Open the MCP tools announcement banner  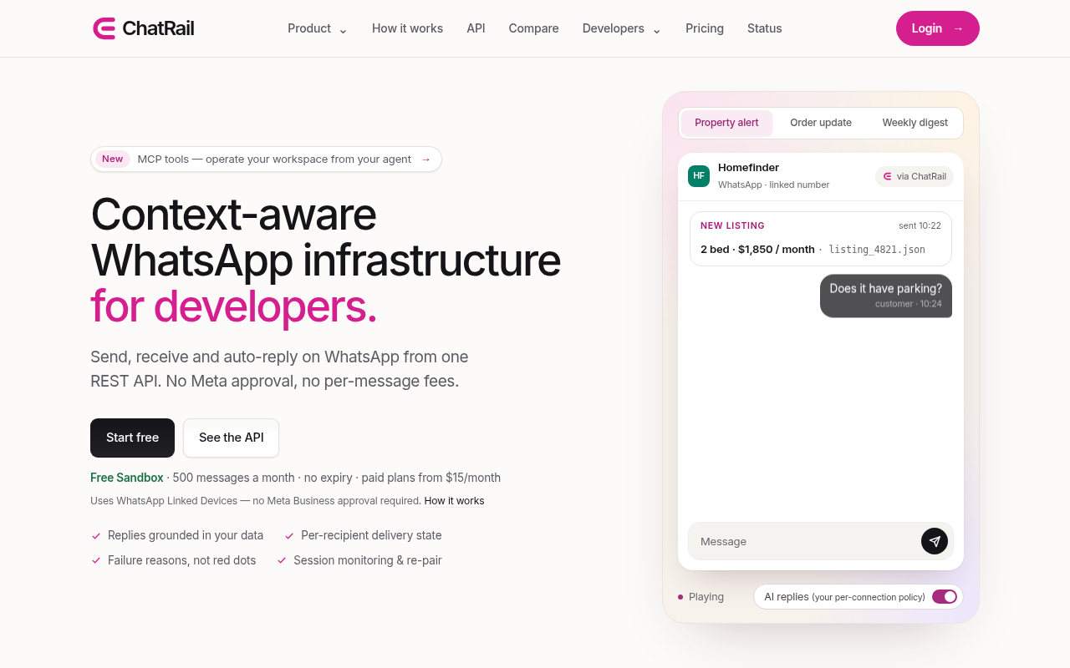coord(266,159)
